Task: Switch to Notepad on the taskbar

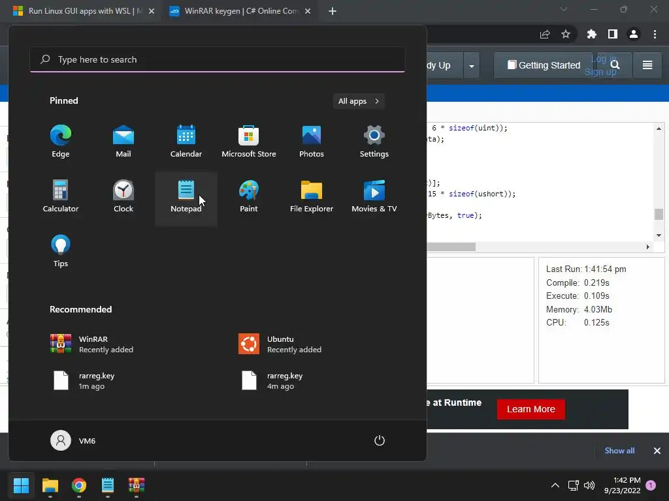Action: click(x=108, y=485)
